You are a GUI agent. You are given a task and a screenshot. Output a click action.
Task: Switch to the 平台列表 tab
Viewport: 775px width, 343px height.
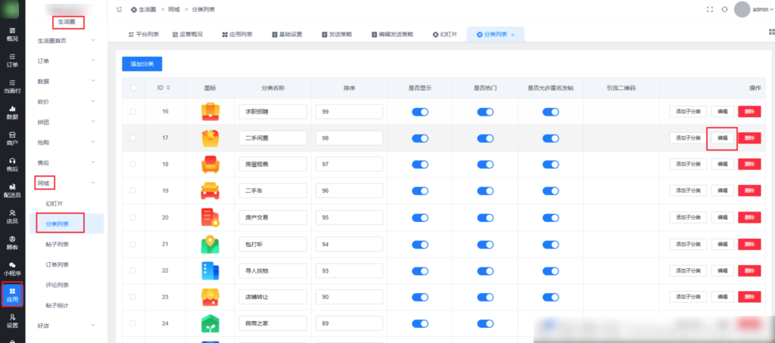click(x=144, y=35)
